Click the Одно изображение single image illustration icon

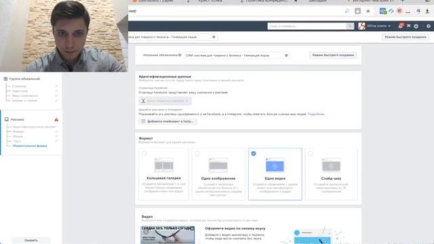[x=218, y=165]
